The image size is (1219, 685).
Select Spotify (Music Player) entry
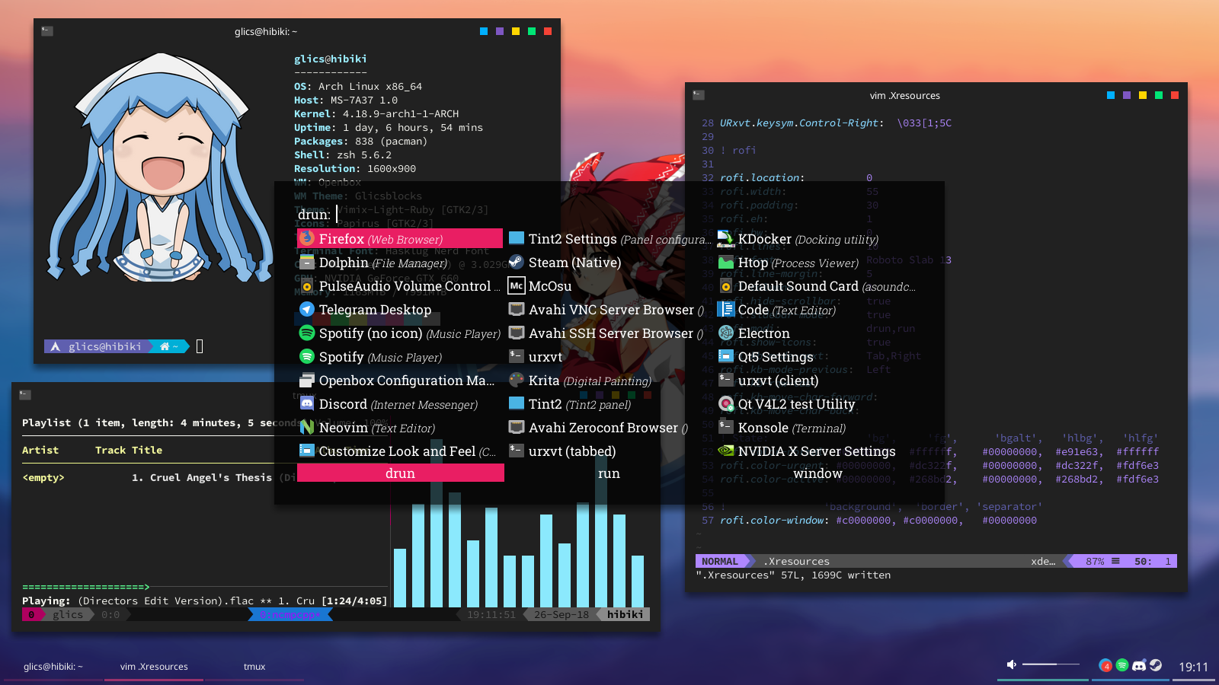(400, 357)
